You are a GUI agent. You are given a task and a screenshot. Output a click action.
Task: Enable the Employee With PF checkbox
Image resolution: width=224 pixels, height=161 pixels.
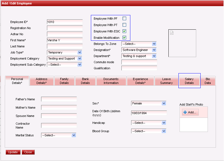point(125,19)
